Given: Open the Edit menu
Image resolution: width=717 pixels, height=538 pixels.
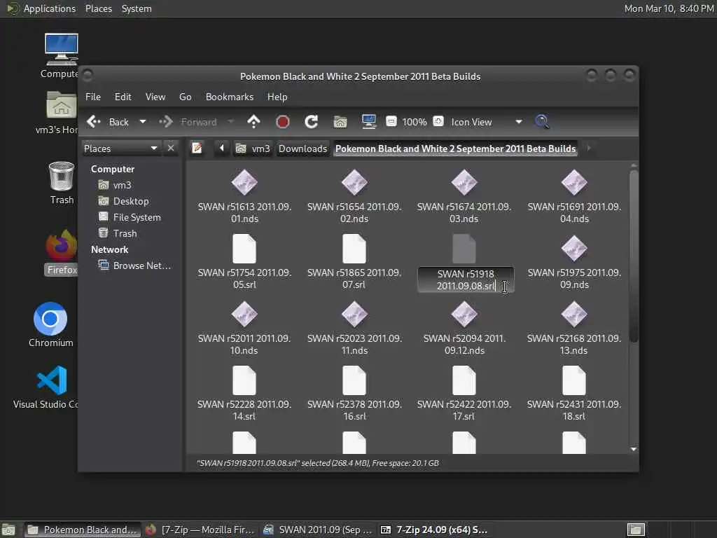Looking at the screenshot, I should coord(123,97).
